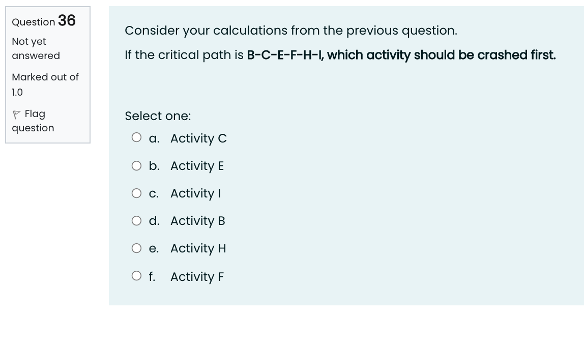Select radio button for Activity H
This screenshot has width=584, height=342.
[x=136, y=247]
